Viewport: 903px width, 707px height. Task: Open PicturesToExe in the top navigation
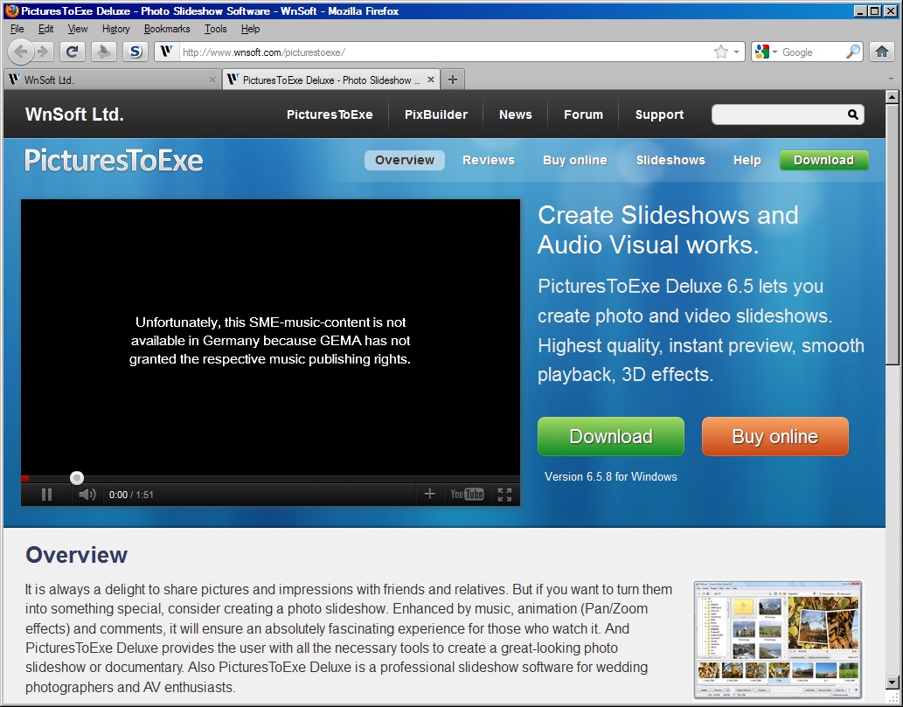pos(330,114)
